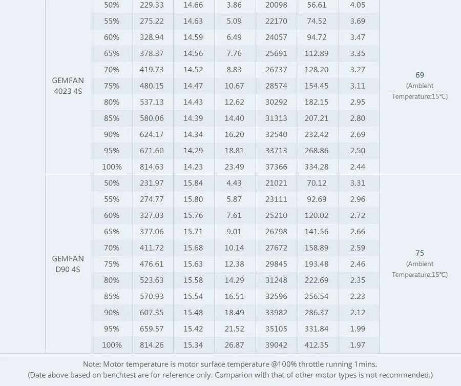Click the 814.63 thrust cell

[x=152, y=167]
